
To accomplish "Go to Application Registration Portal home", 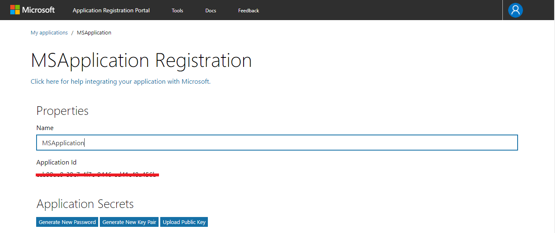I will pyautogui.click(x=111, y=11).
